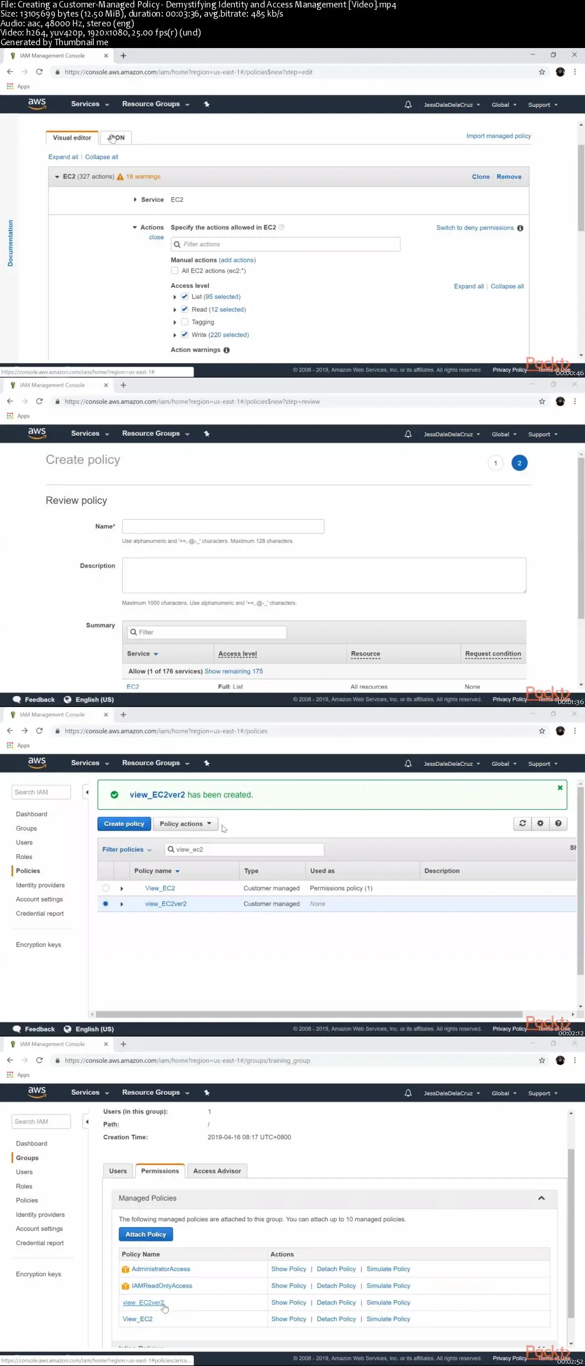Click Show Policy for IAMReadOnlyAccess row
This screenshot has width=585, height=1366.
289,1285
